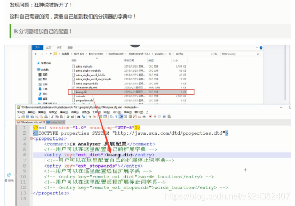The image size is (295, 206).
Task: Click the Stop Recording macro icon
Action: [155, 117]
